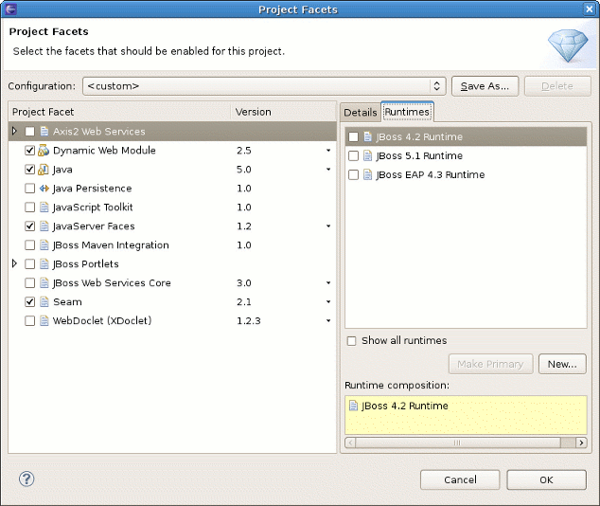Screen dimensions: 600x506
Task: Click the Axis2 Web Services facet icon
Action: pyautogui.click(x=44, y=132)
